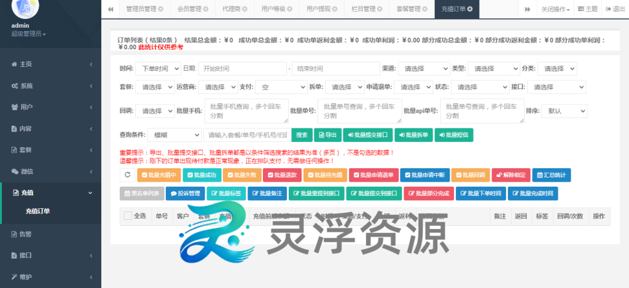
Task: Switch to the 用户提现 tab
Action: click(x=322, y=9)
